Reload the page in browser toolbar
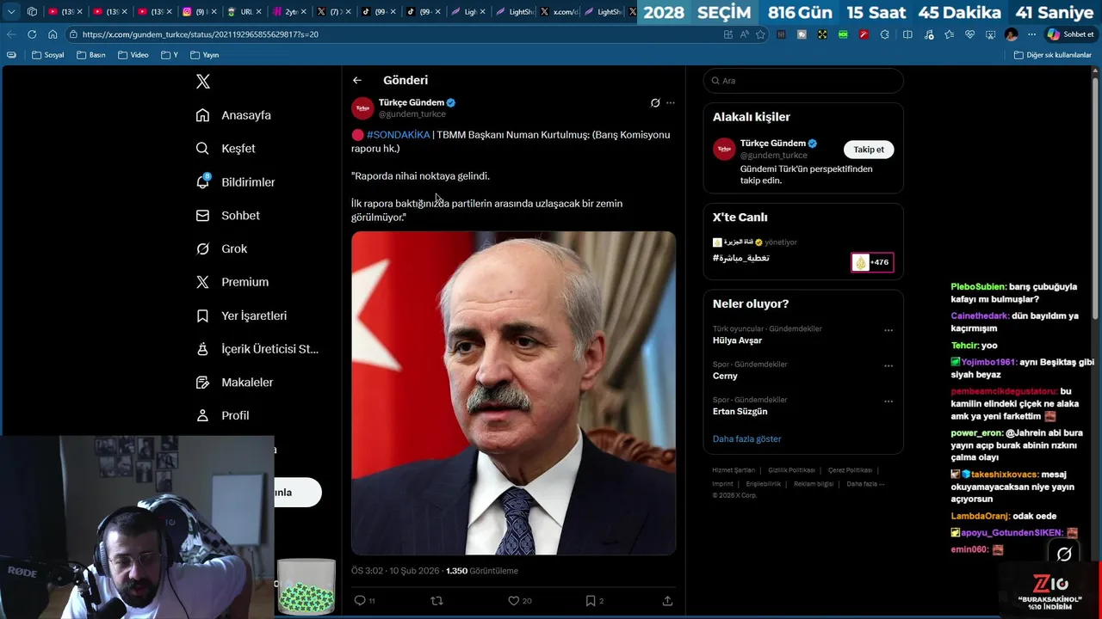The width and height of the screenshot is (1102, 619). coord(32,34)
